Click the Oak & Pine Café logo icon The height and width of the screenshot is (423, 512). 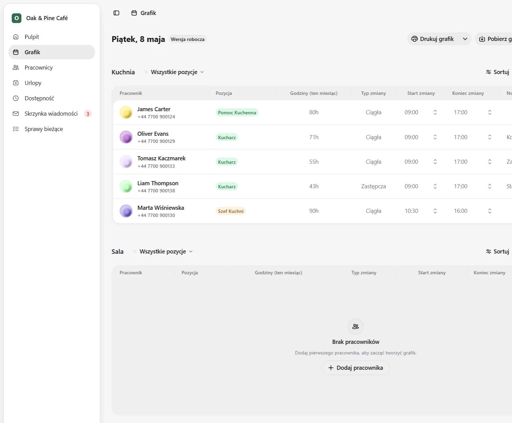16,18
